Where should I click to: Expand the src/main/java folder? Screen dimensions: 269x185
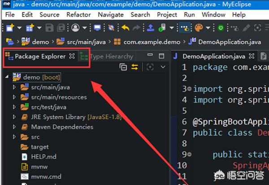(14, 87)
